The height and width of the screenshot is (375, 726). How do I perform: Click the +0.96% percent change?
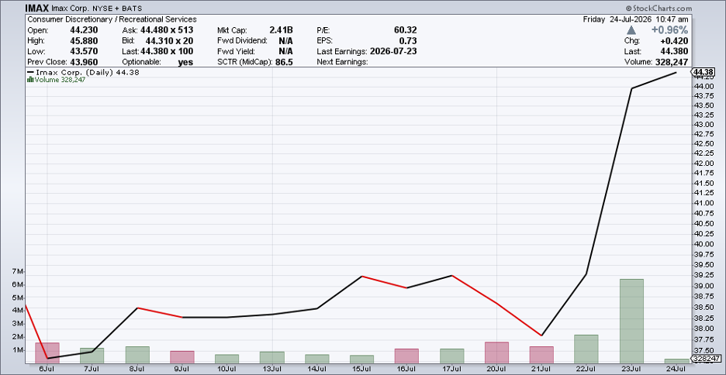(x=669, y=30)
